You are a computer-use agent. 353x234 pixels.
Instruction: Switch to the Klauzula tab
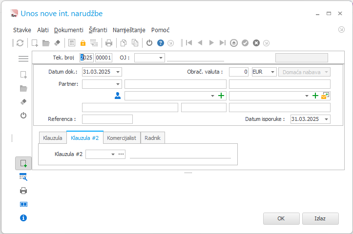(53, 138)
